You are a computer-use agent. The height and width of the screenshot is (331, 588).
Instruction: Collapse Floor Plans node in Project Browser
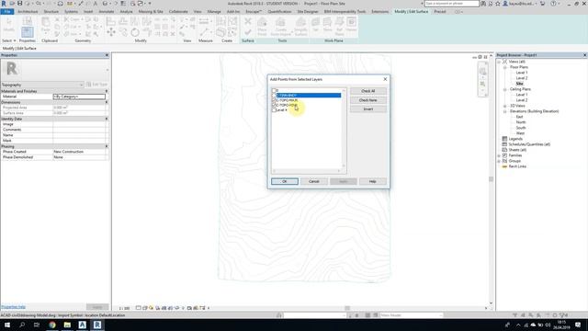[504, 67]
